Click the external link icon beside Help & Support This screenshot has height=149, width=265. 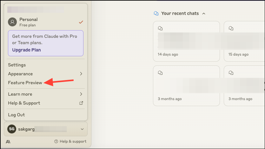pos(81,103)
